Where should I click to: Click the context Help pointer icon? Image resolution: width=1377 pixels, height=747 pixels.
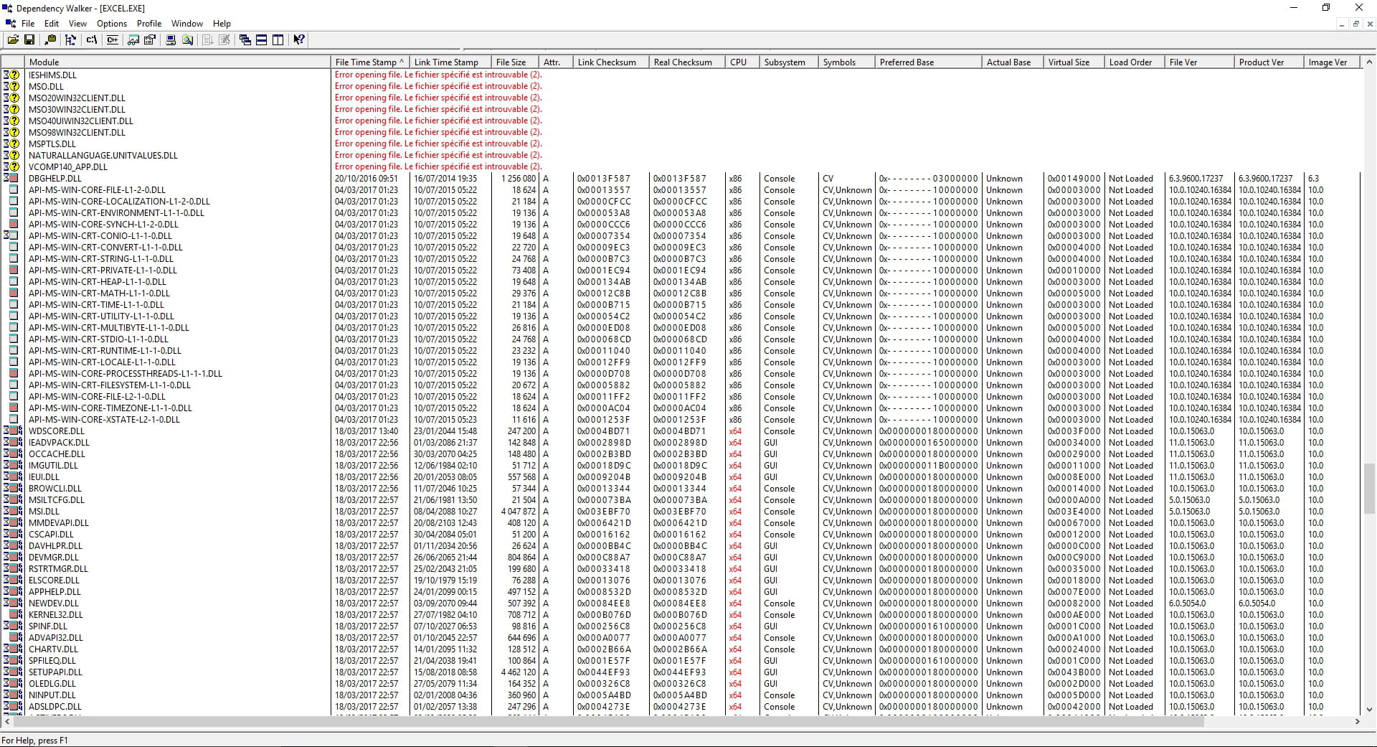tap(299, 40)
